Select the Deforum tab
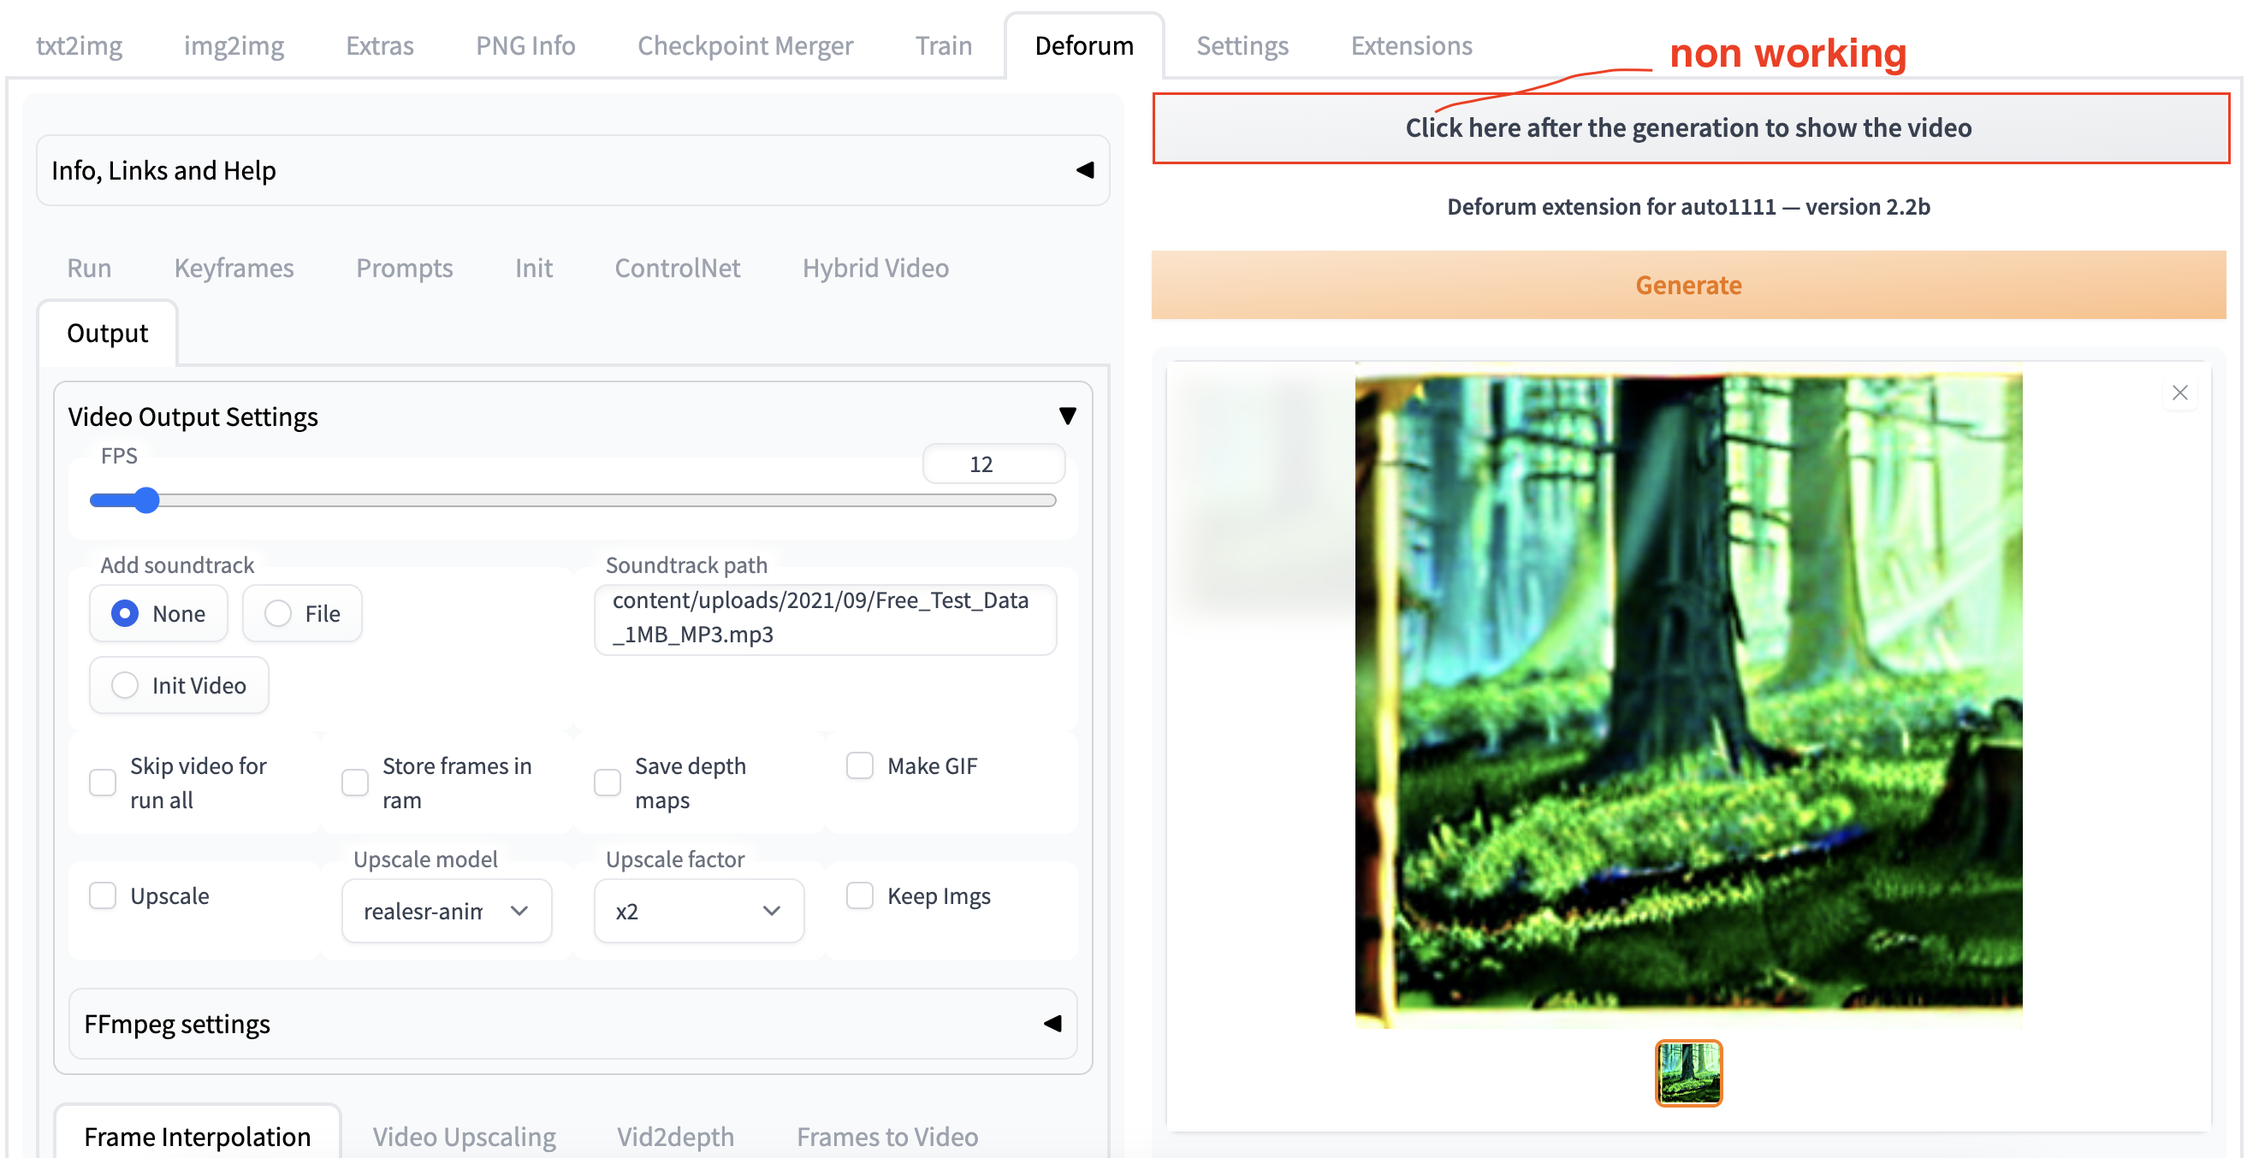 tap(1084, 45)
